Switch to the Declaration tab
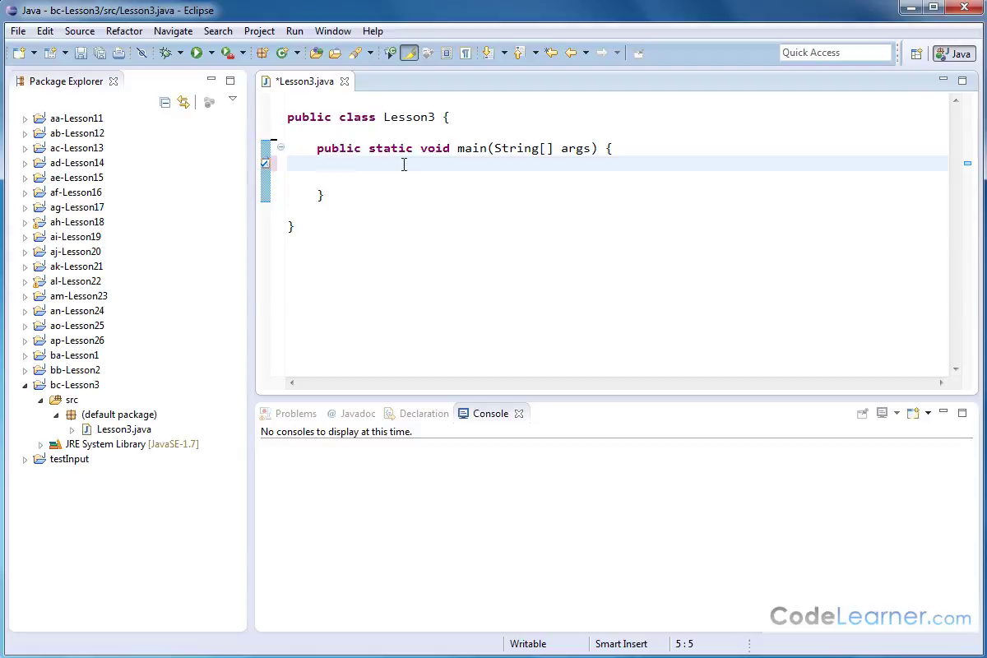 [x=416, y=414]
